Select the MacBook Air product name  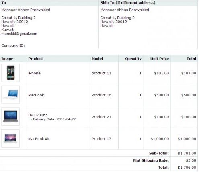pyautogui.click(x=39, y=139)
